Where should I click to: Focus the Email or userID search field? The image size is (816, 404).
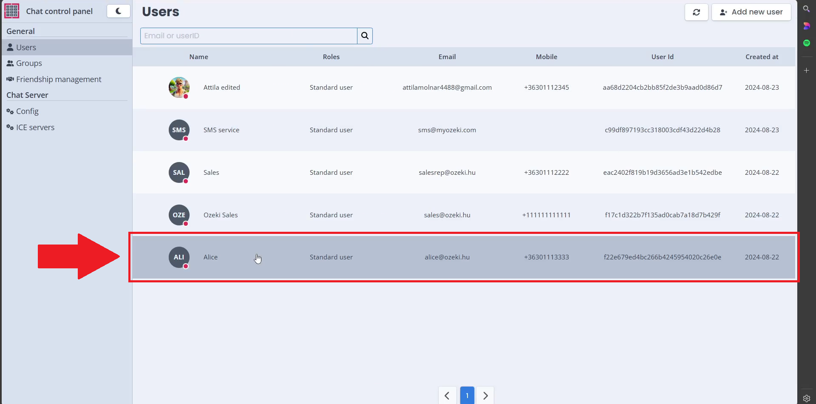click(x=249, y=36)
